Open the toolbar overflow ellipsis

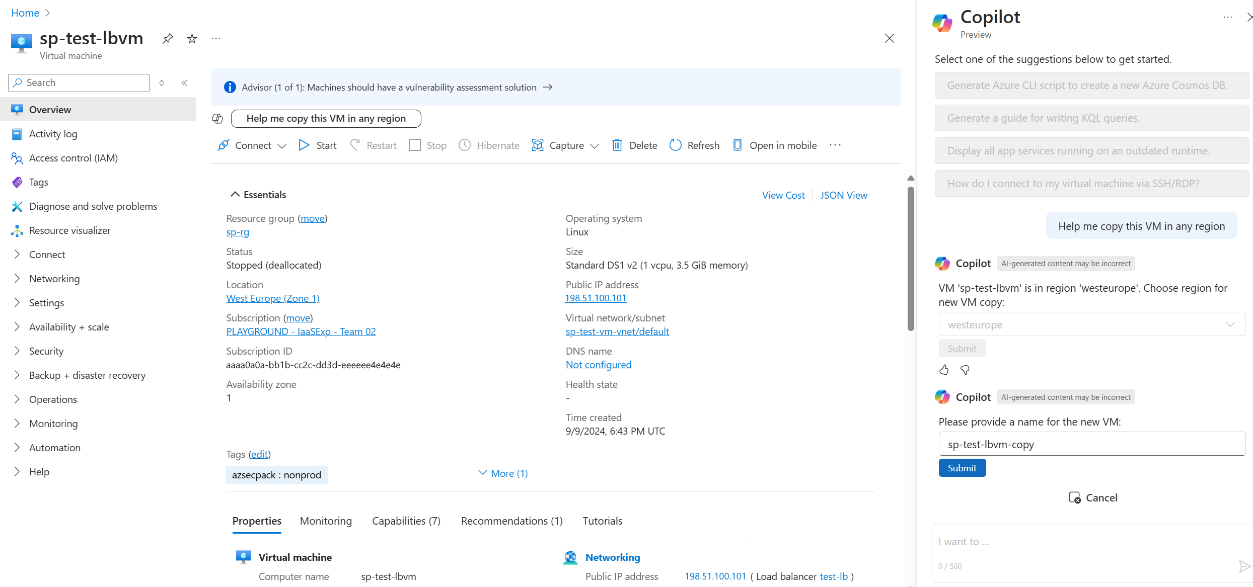point(835,145)
